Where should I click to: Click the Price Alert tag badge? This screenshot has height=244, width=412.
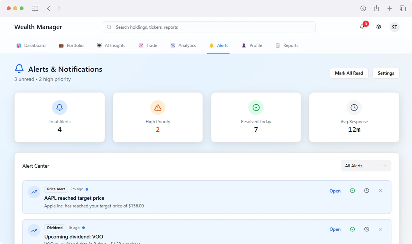click(56, 189)
